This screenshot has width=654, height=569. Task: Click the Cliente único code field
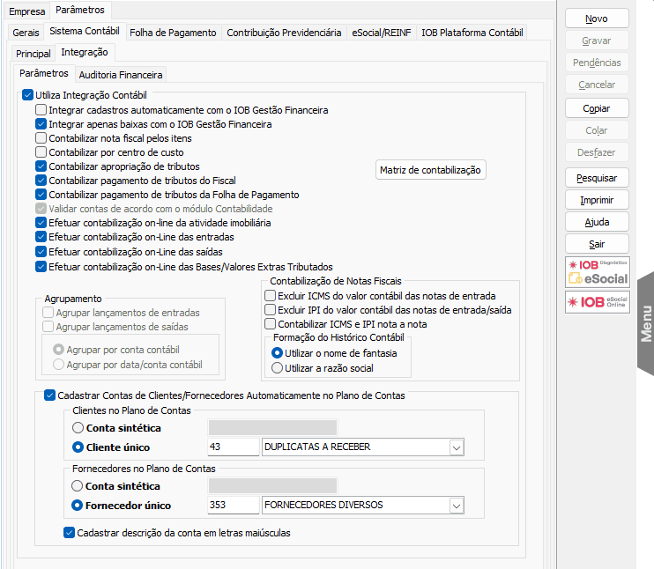pos(233,447)
